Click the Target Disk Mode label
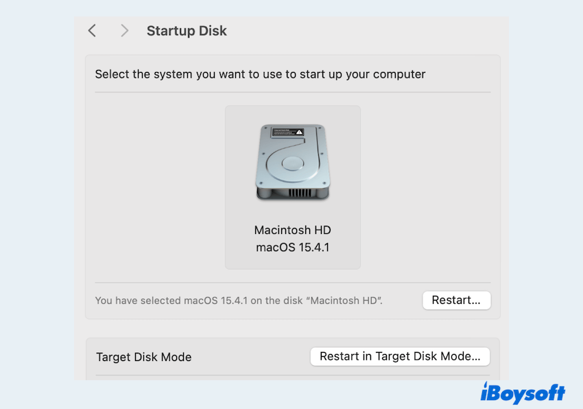Image resolution: width=583 pixels, height=409 pixels. click(x=144, y=357)
